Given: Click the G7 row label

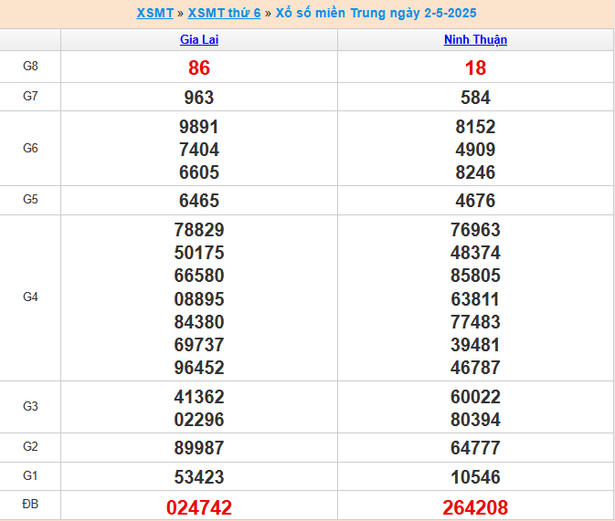Looking at the screenshot, I should click(30, 96).
